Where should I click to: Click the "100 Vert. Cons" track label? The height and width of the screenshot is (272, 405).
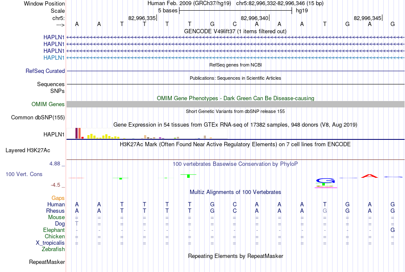(x=24, y=174)
